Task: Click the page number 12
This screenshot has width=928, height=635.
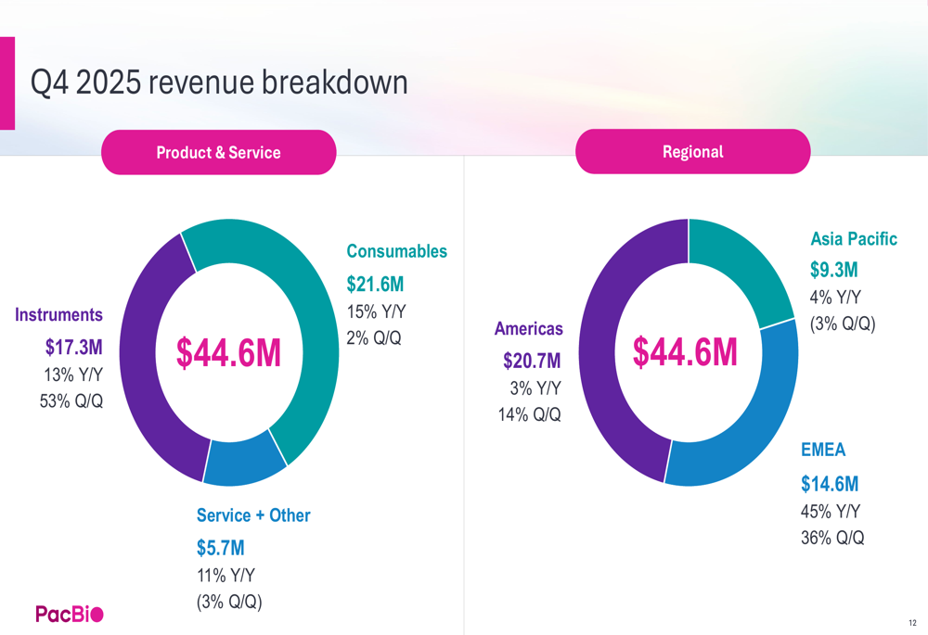Action: pyautogui.click(x=912, y=623)
